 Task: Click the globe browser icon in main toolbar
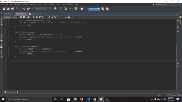pyautogui.click(x=55, y=9)
